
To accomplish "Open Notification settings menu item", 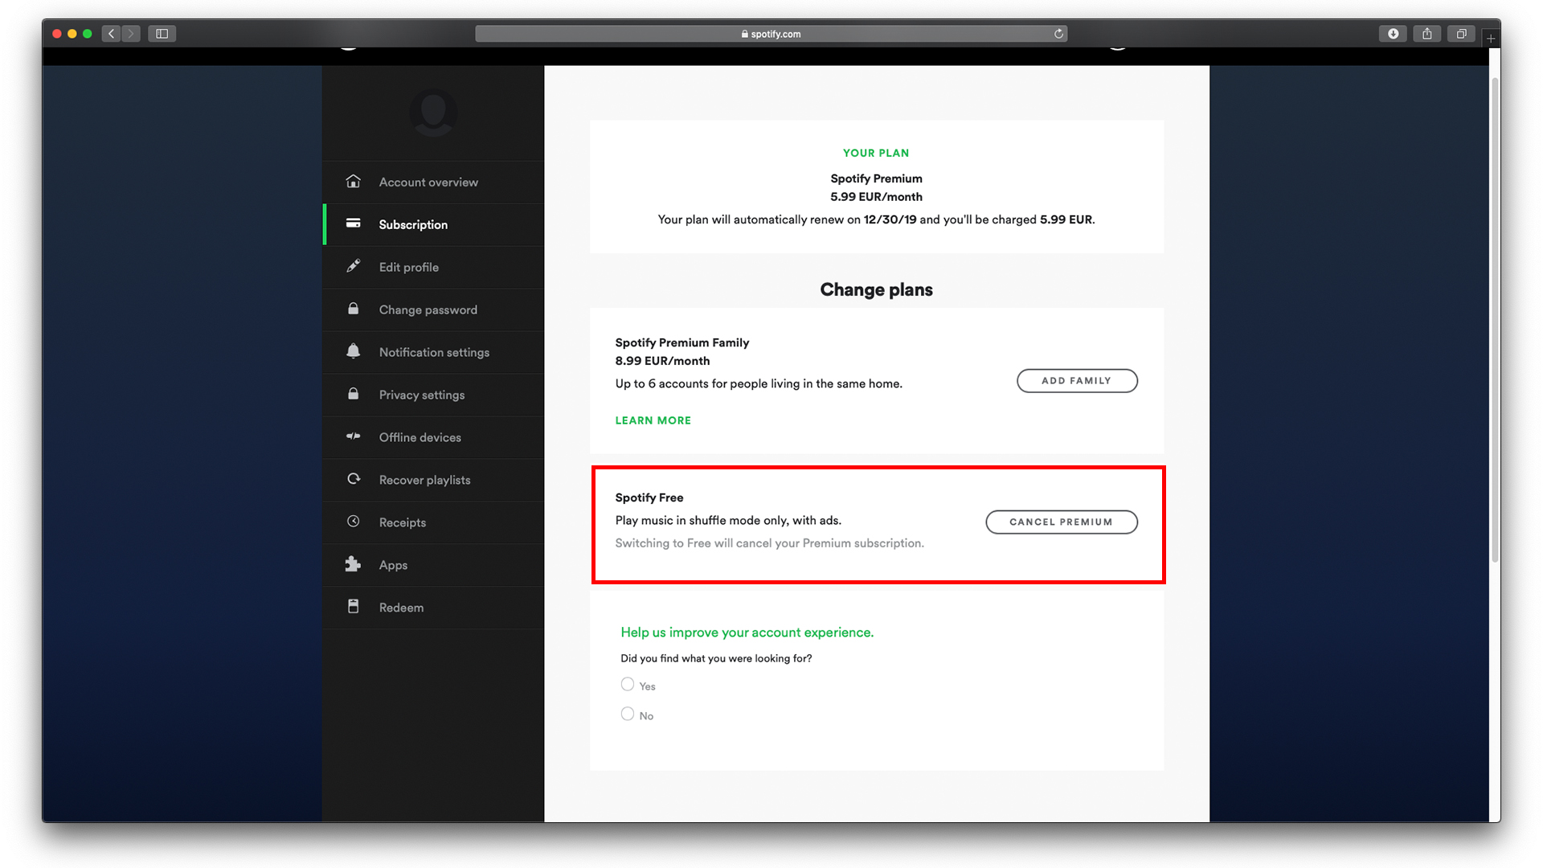I will pos(434,353).
